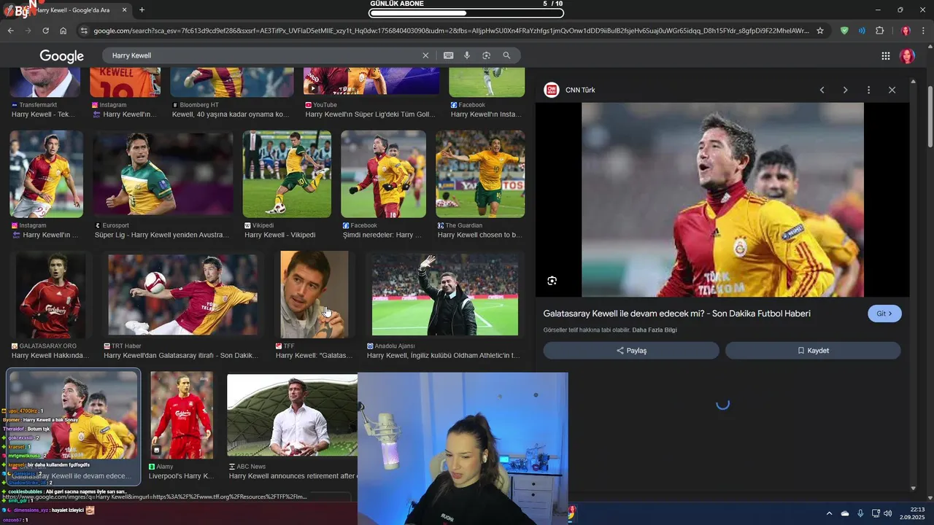Open a new browser tab
Screen dimensions: 934x525
click(x=142, y=10)
